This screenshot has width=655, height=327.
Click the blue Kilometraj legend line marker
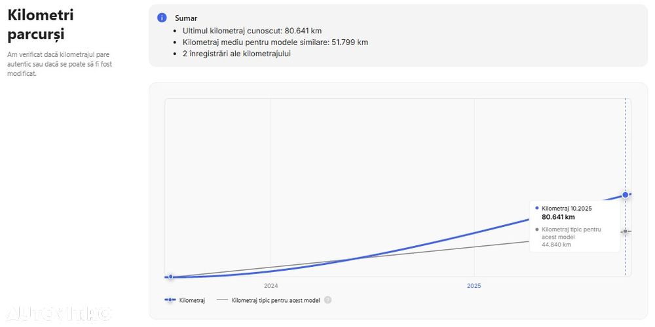(x=170, y=300)
